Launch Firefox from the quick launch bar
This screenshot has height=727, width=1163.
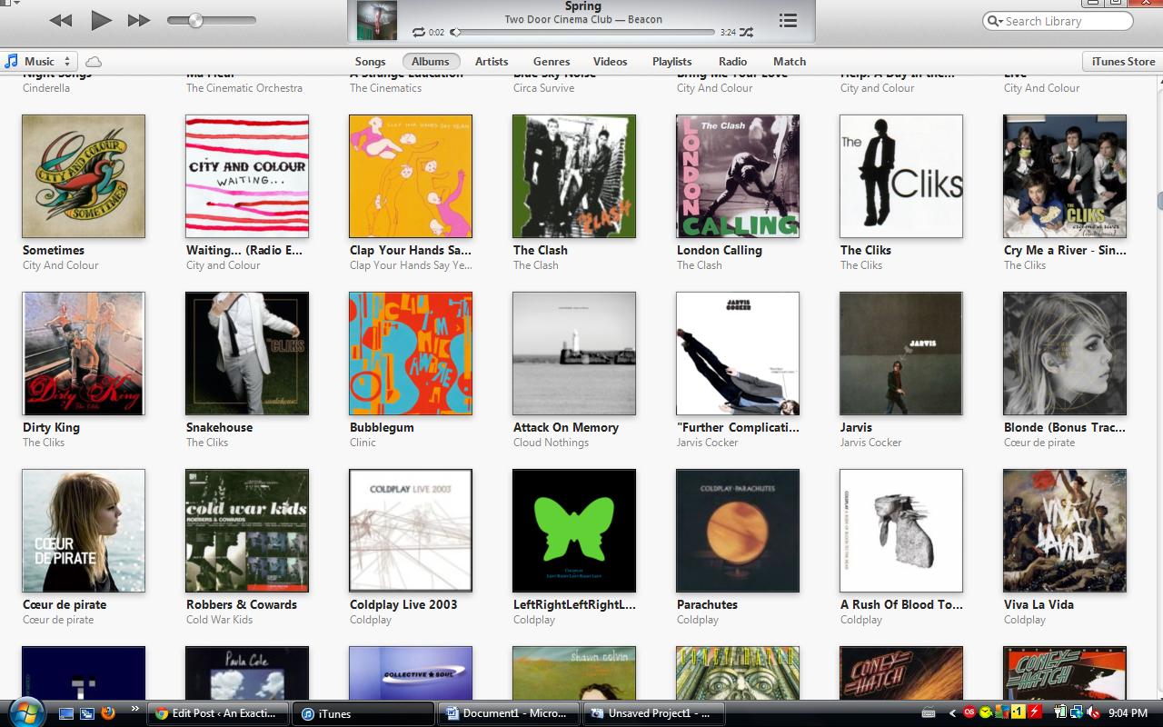coord(108,713)
